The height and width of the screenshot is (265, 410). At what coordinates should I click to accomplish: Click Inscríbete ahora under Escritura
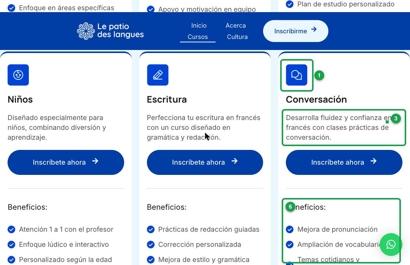coord(205,162)
